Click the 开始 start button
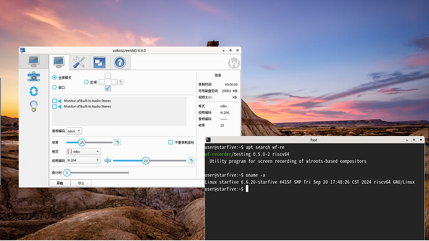This screenshot has height=241, width=429. 60,183
